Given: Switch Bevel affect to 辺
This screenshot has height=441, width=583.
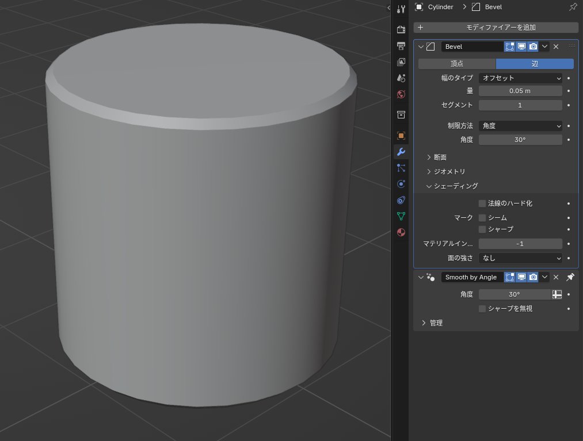Looking at the screenshot, I should click(535, 63).
